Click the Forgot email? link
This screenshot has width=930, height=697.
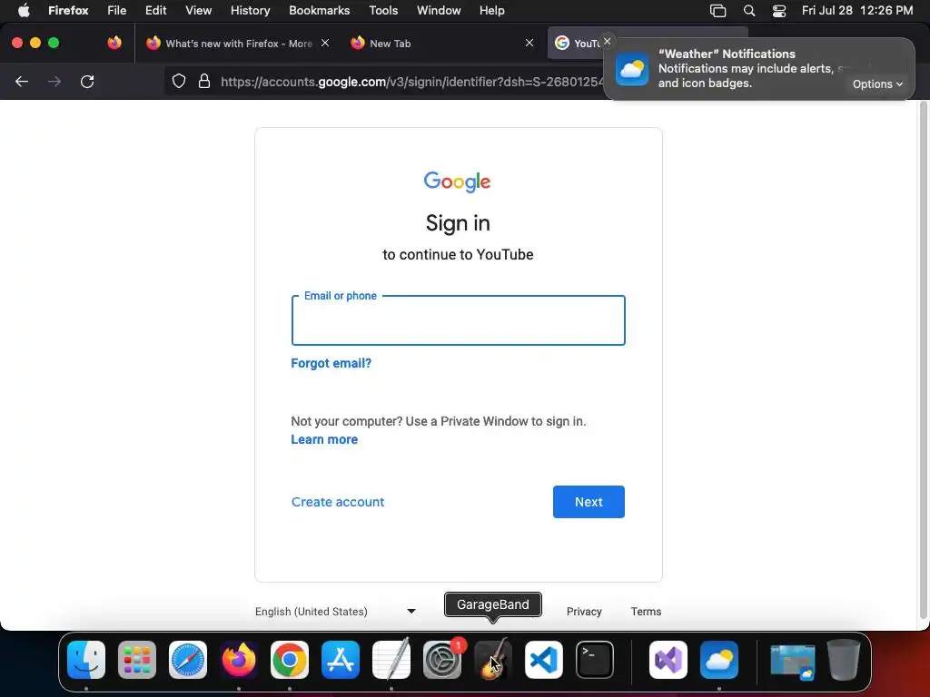coord(331,363)
